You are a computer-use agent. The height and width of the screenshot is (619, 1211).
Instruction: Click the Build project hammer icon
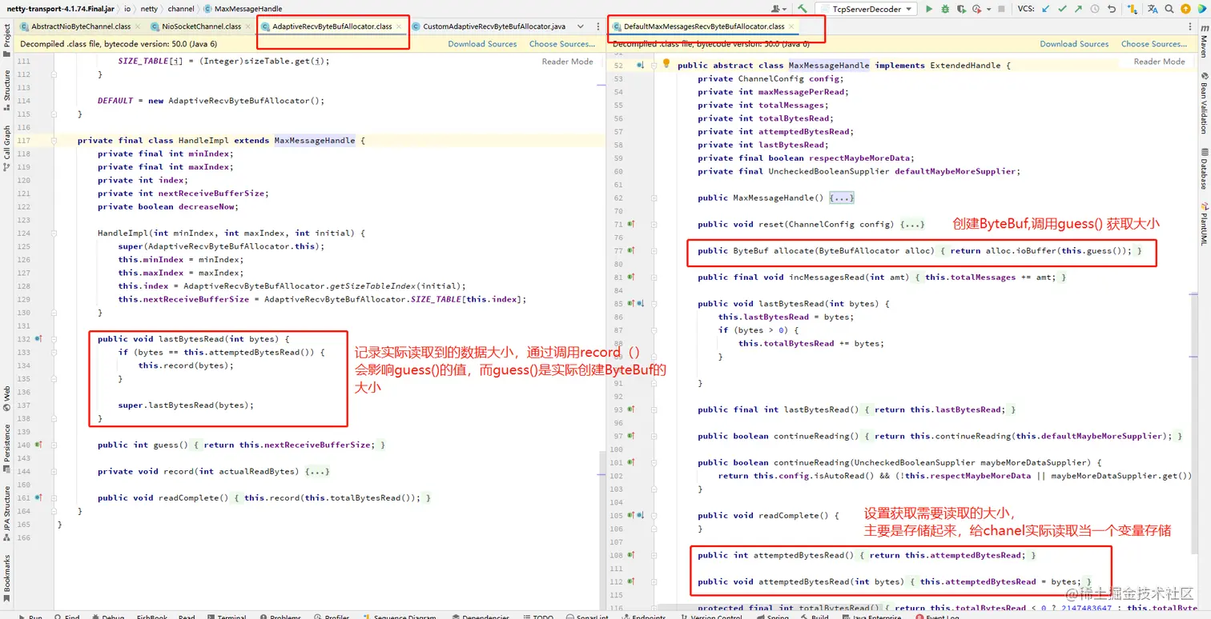(802, 9)
